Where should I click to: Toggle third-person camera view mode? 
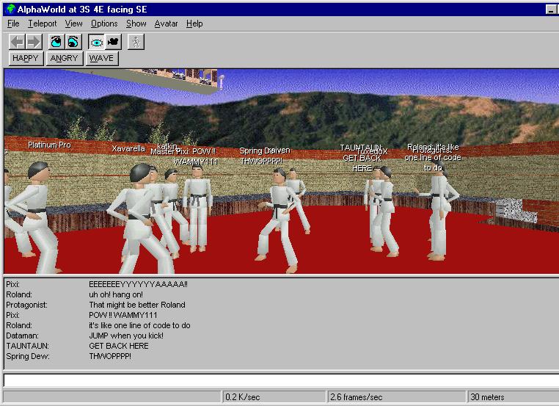coord(112,42)
